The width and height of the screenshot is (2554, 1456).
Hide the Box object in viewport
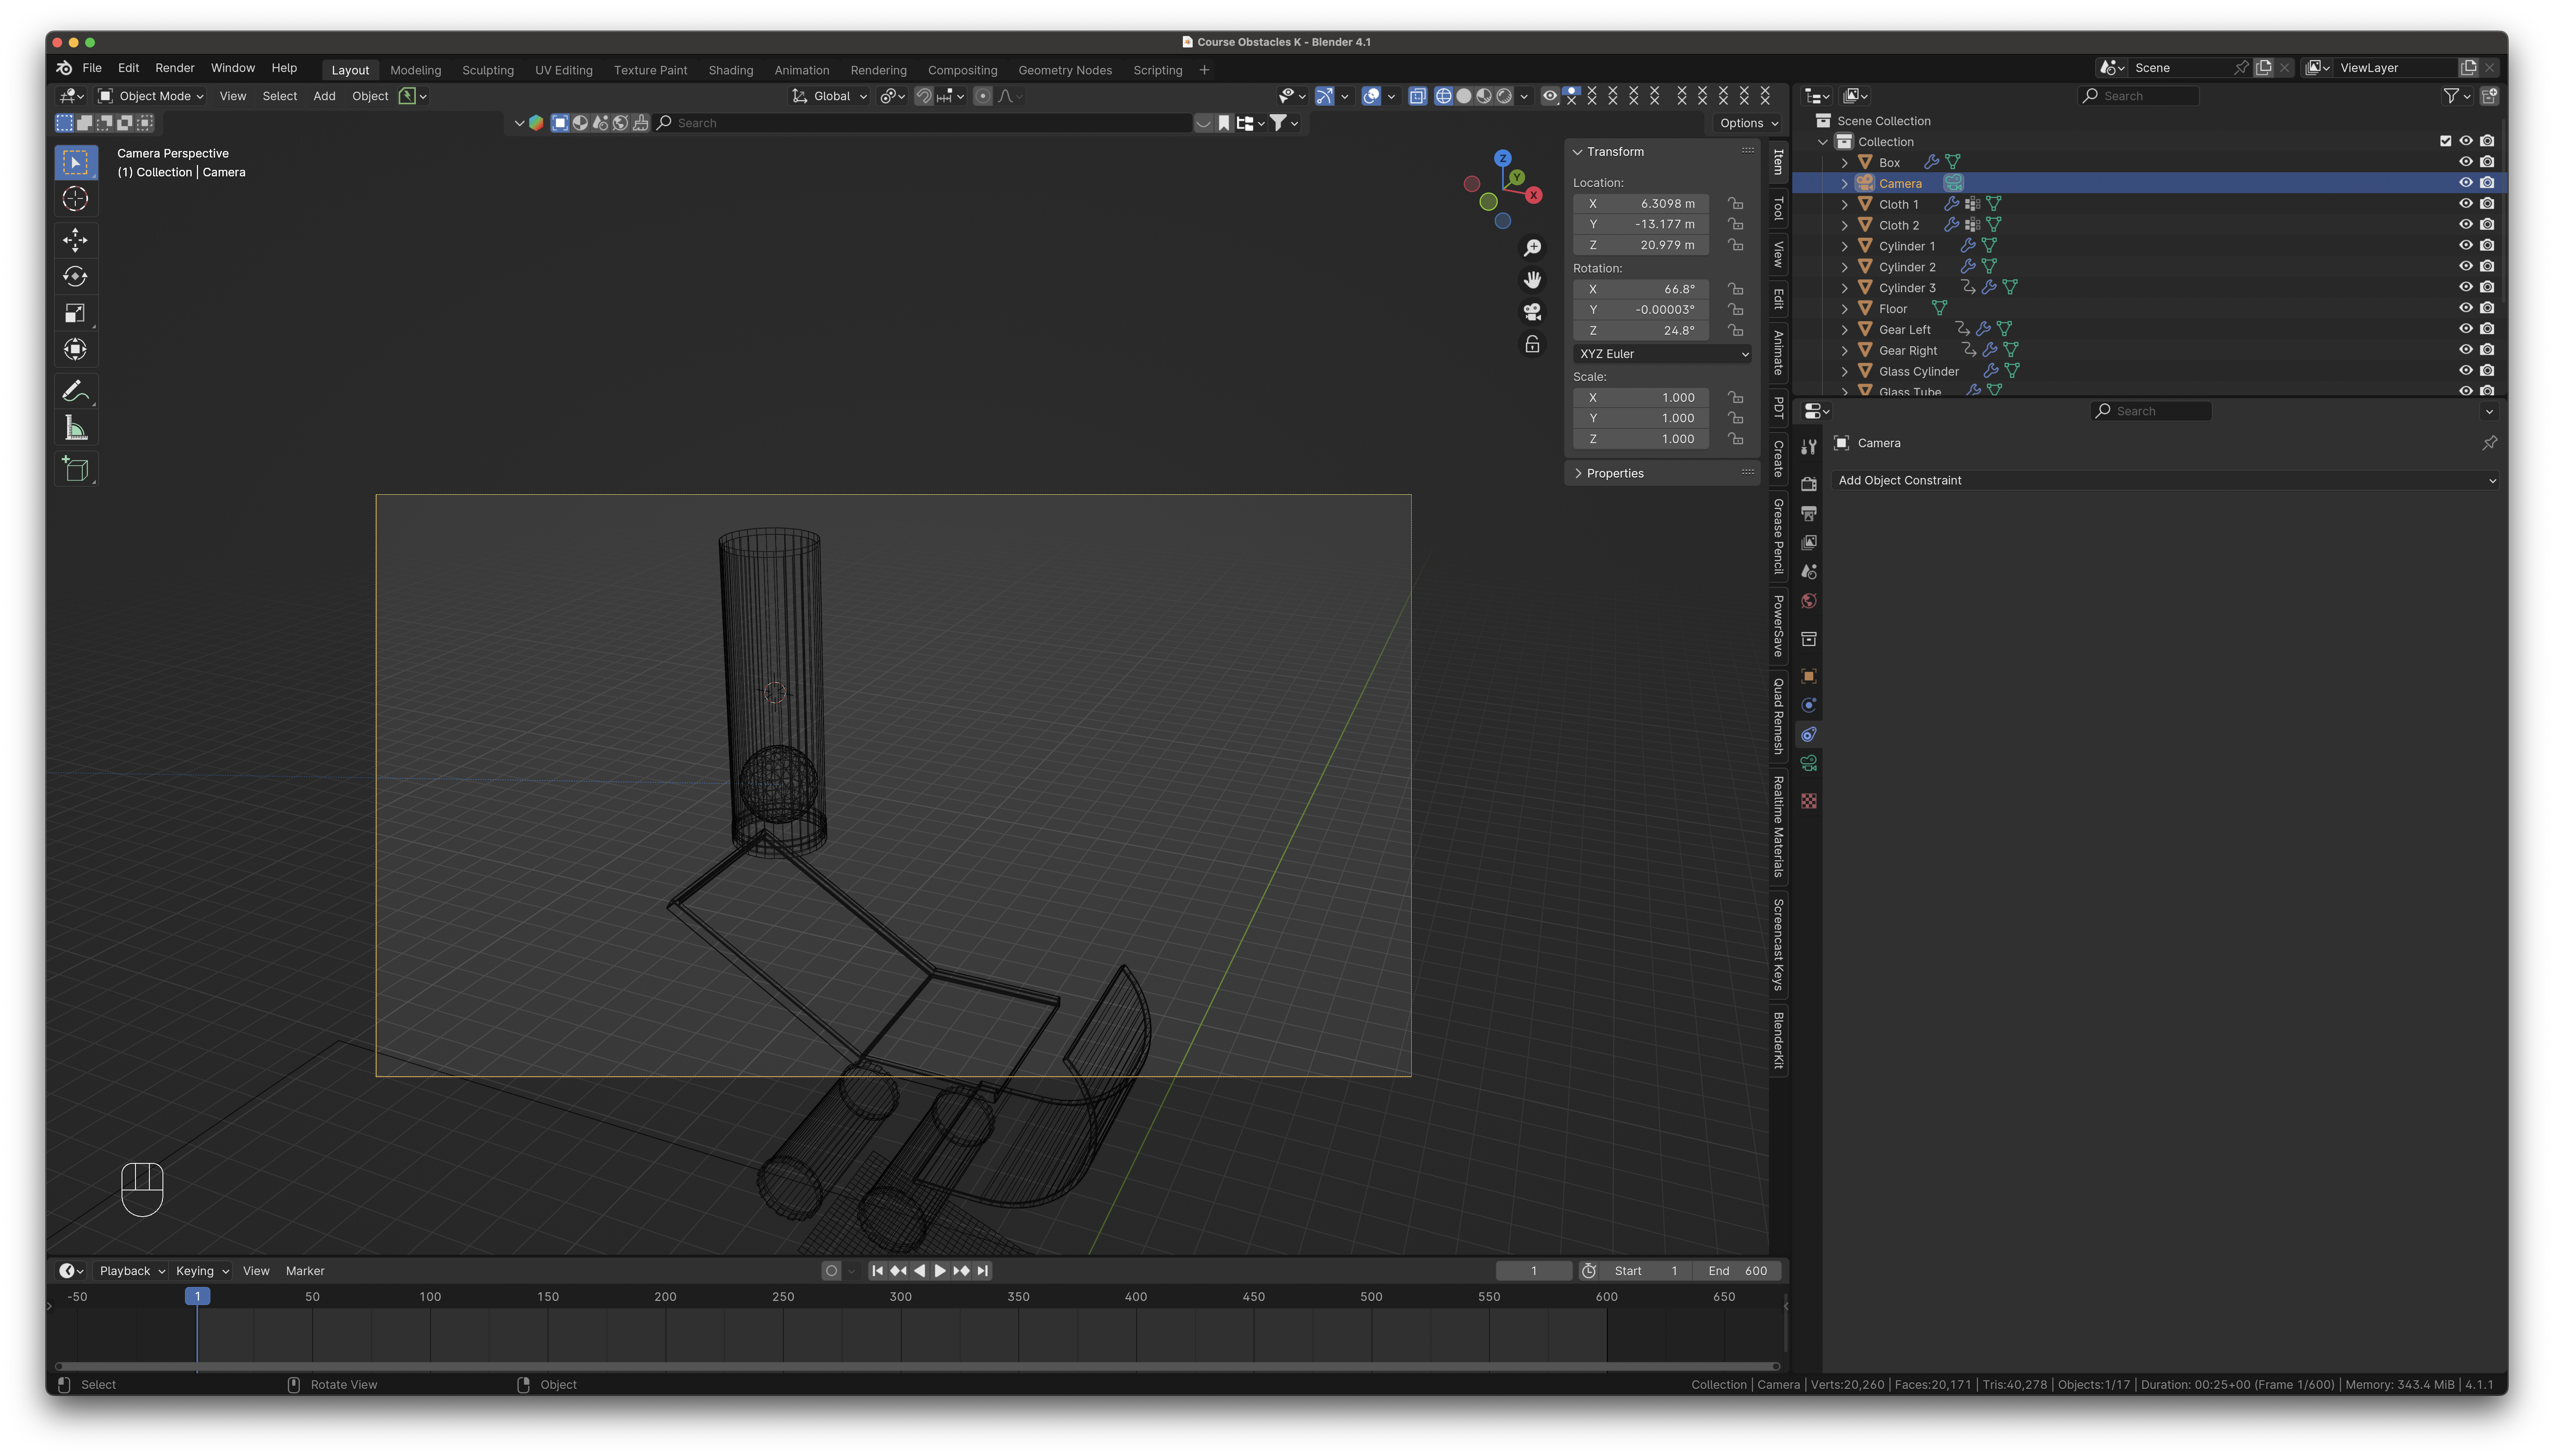[x=2465, y=162]
